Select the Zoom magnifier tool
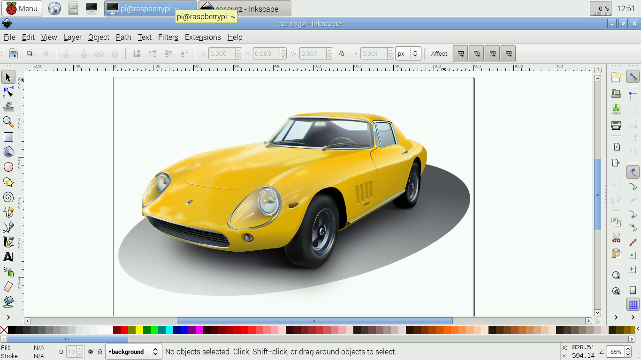The image size is (641, 360). pos(8,122)
